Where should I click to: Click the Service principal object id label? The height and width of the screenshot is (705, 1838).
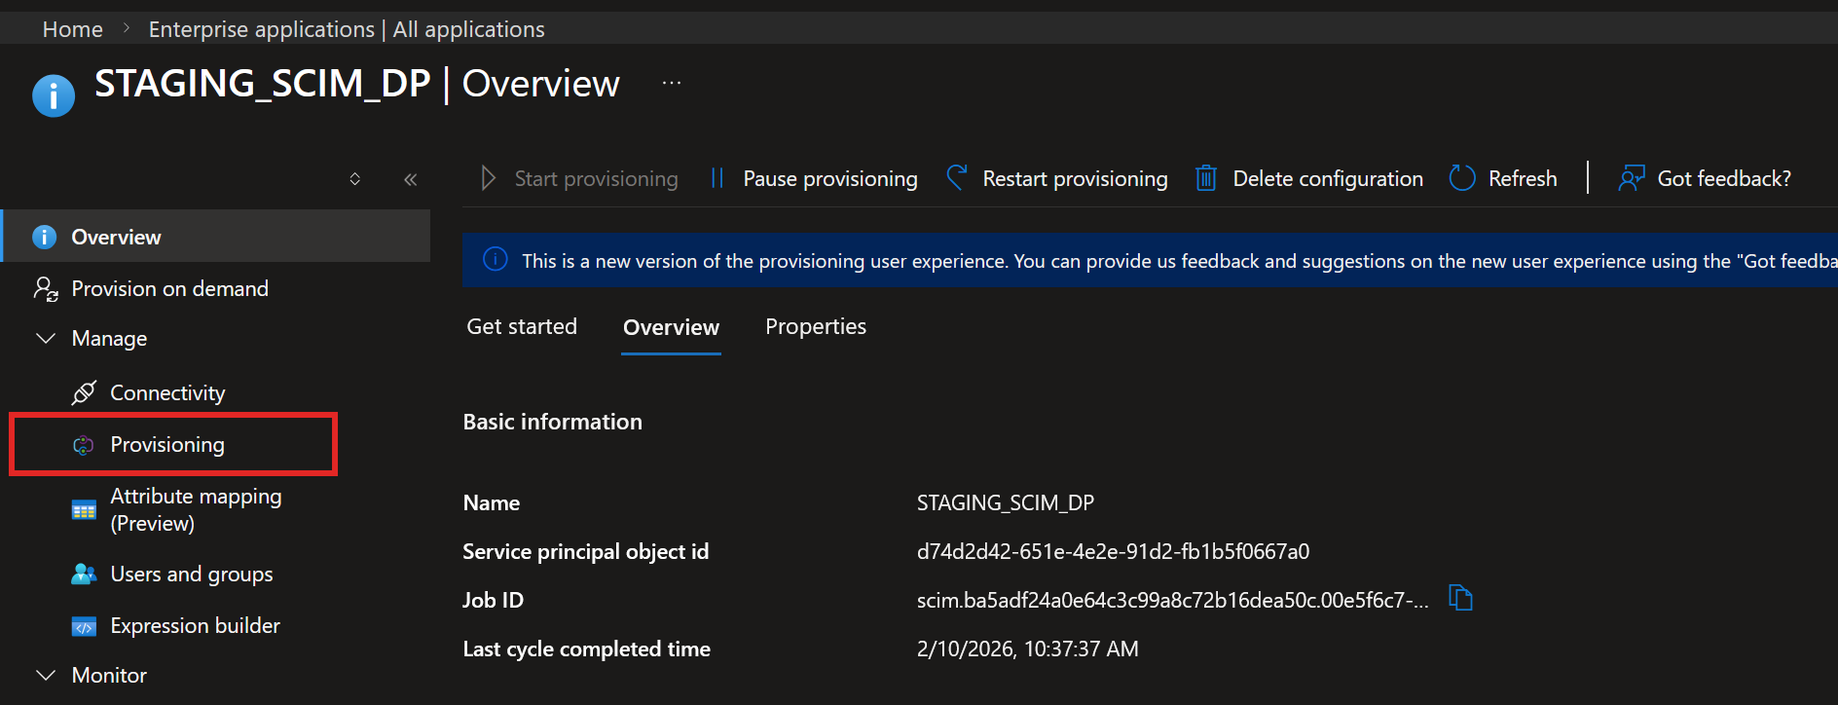(585, 551)
